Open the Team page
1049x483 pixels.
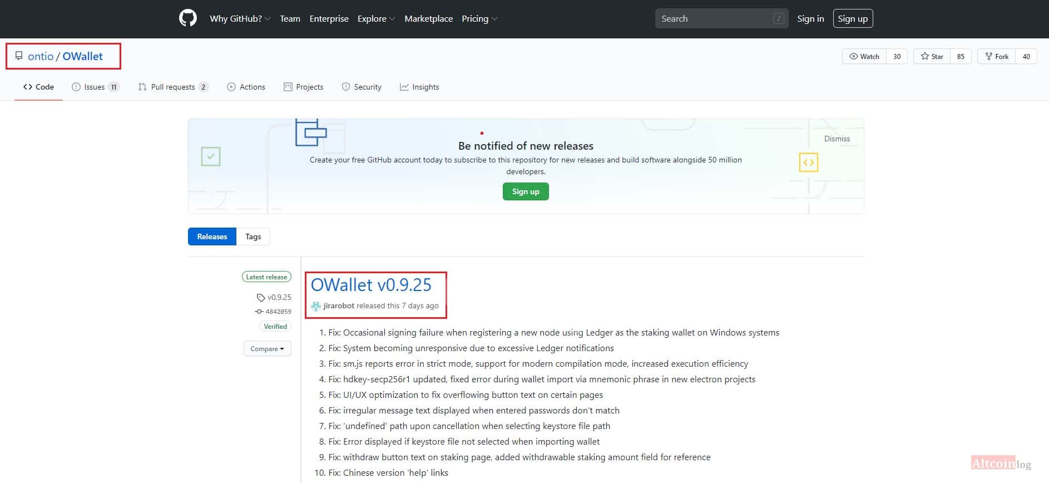coord(290,18)
